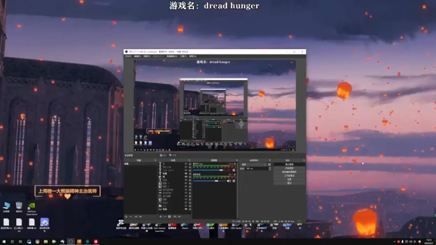The height and width of the screenshot is (245, 436).
Task: Click the OBS preview canvas
Action: click(215, 105)
